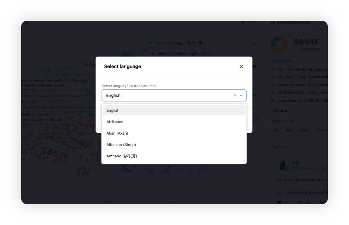Image resolution: width=349 pixels, height=225 pixels.
Task: Open the three-dots more options menu
Action: [x=254, y=22]
